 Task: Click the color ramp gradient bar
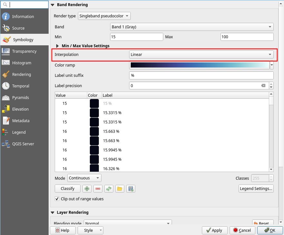[199, 65]
